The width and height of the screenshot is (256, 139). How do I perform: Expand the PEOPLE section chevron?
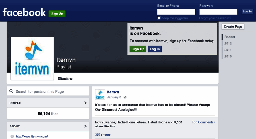pos(85,103)
